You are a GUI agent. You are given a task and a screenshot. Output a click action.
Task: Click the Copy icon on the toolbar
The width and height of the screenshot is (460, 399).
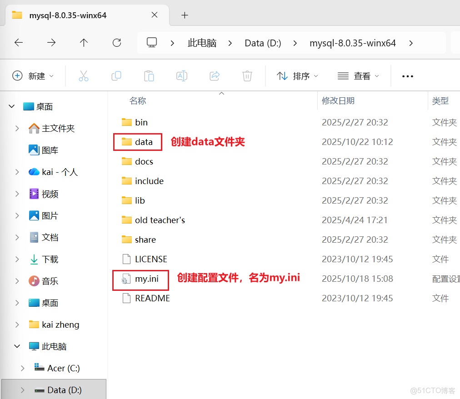click(x=116, y=76)
